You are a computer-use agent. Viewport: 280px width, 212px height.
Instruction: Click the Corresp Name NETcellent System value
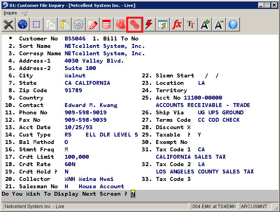coord(105,53)
